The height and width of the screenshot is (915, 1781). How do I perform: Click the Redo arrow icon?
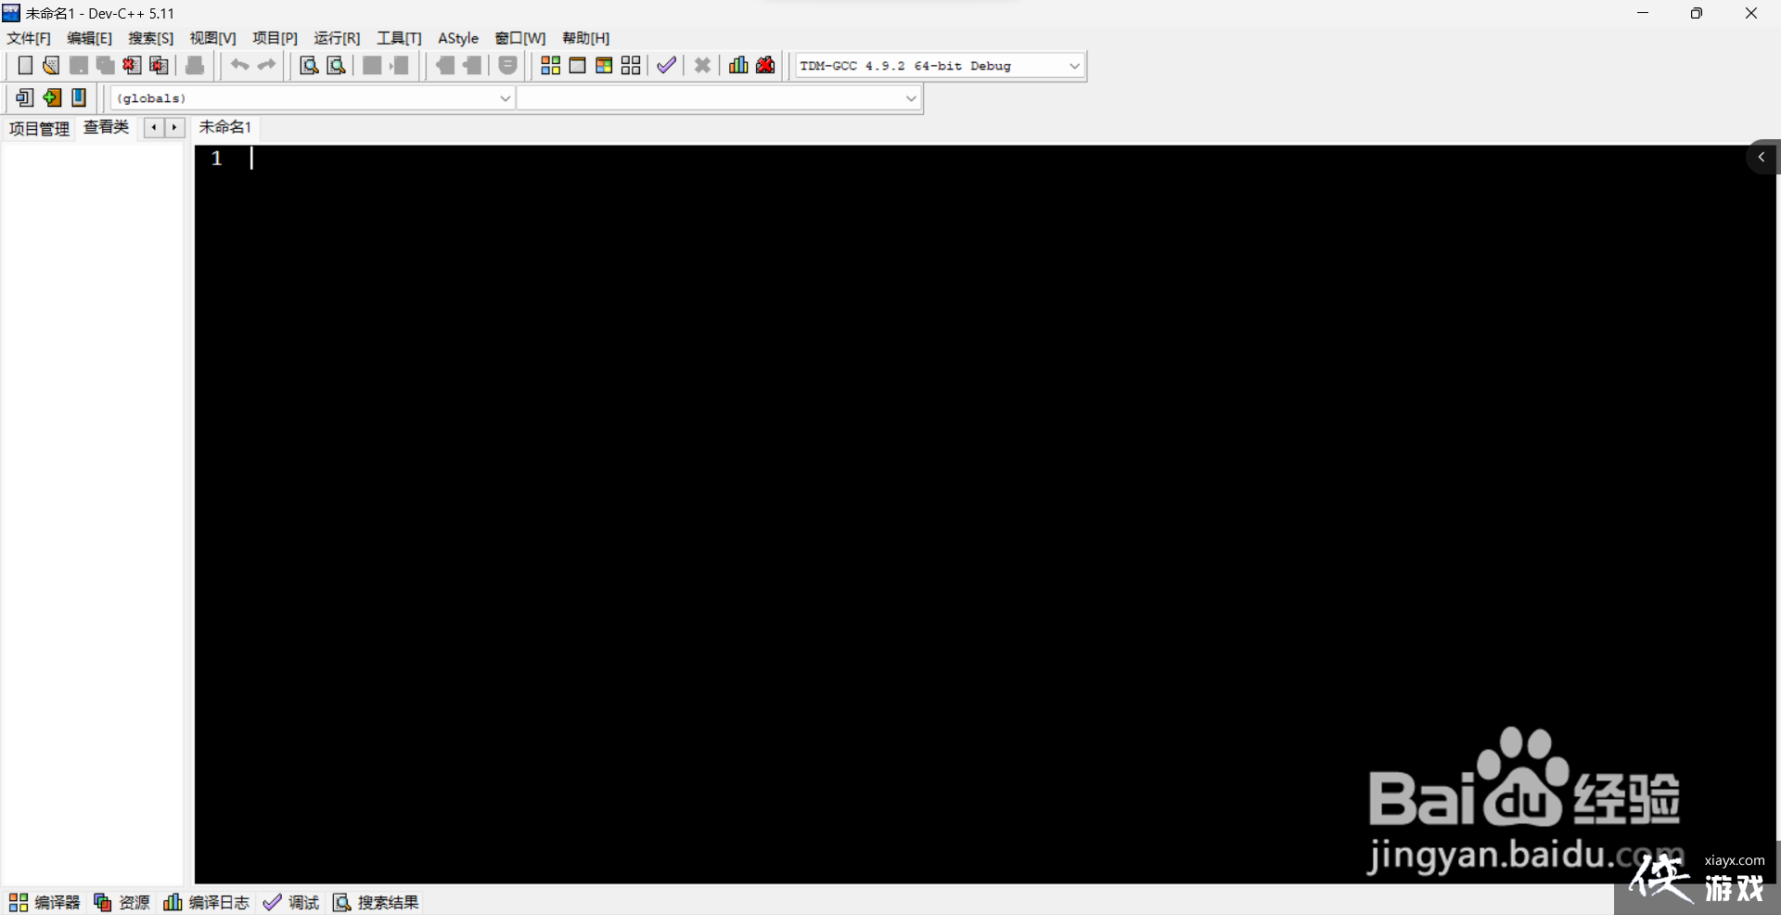[267, 65]
